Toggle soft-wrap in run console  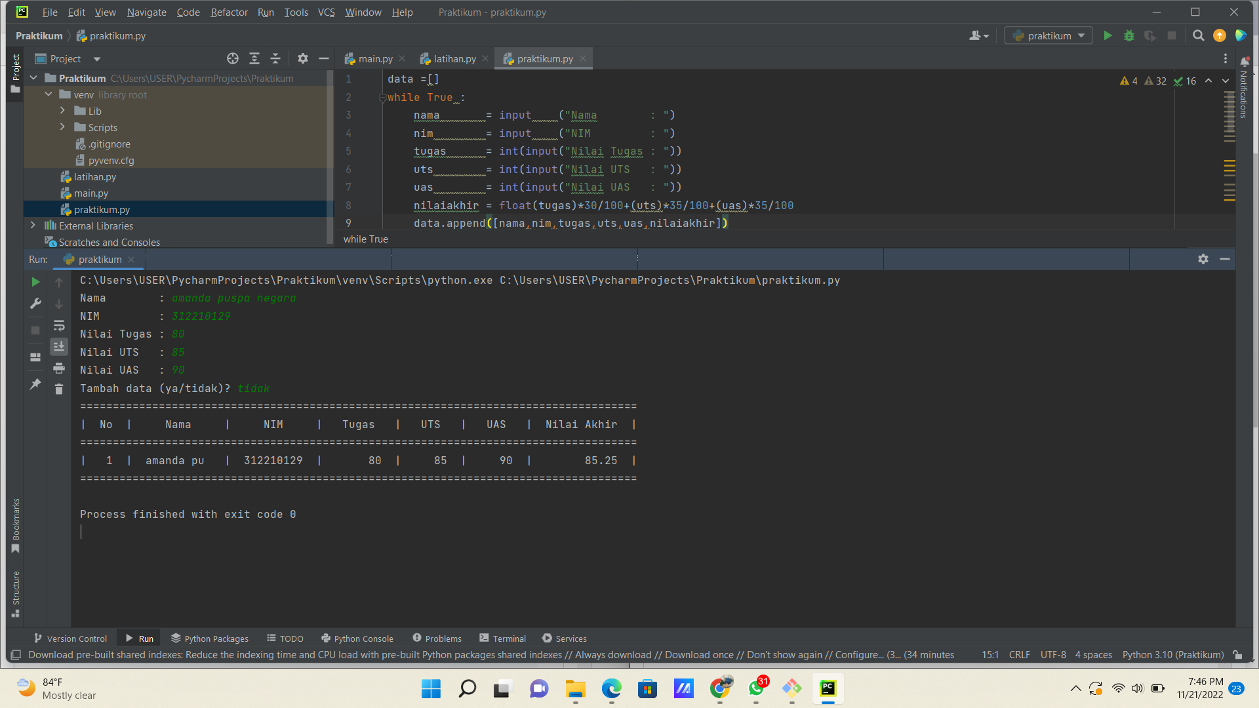[x=59, y=325]
